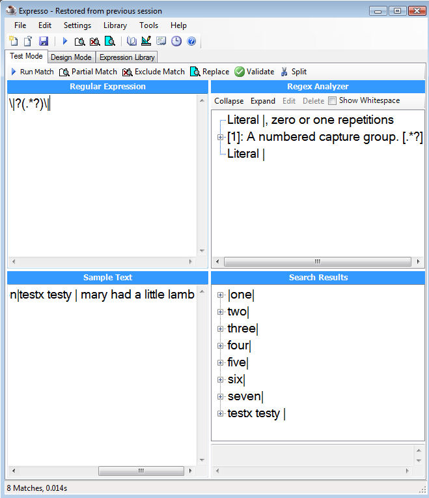Viewport: 429px width, 498px height.
Task: Expand the |one| search result
Action: tap(221, 295)
